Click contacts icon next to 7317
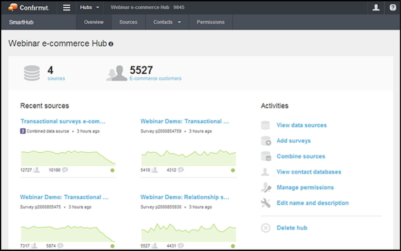The height and width of the screenshot is (251, 401). click(34, 245)
